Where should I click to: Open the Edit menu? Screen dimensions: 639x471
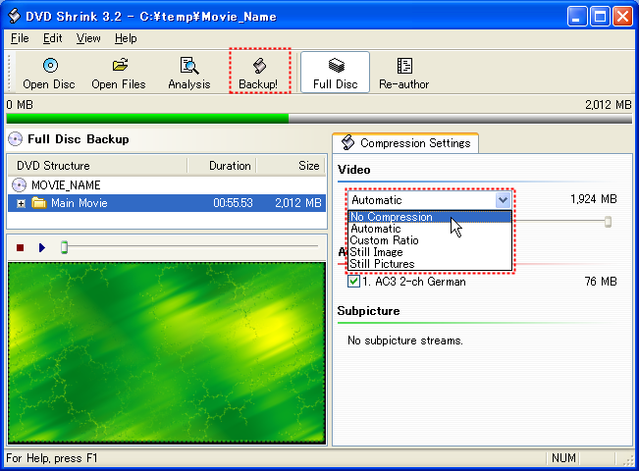52,38
